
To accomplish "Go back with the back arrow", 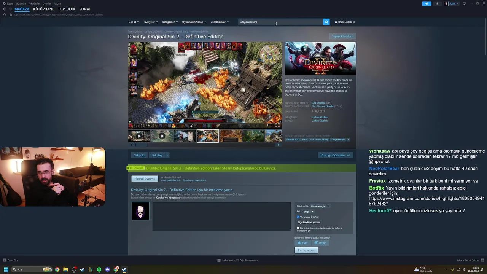I will tap(4, 9).
